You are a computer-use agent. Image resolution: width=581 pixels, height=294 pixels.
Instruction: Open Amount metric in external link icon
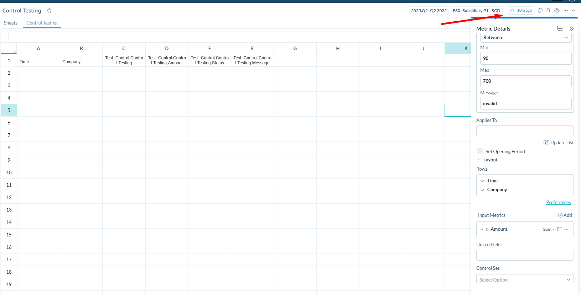(559, 229)
